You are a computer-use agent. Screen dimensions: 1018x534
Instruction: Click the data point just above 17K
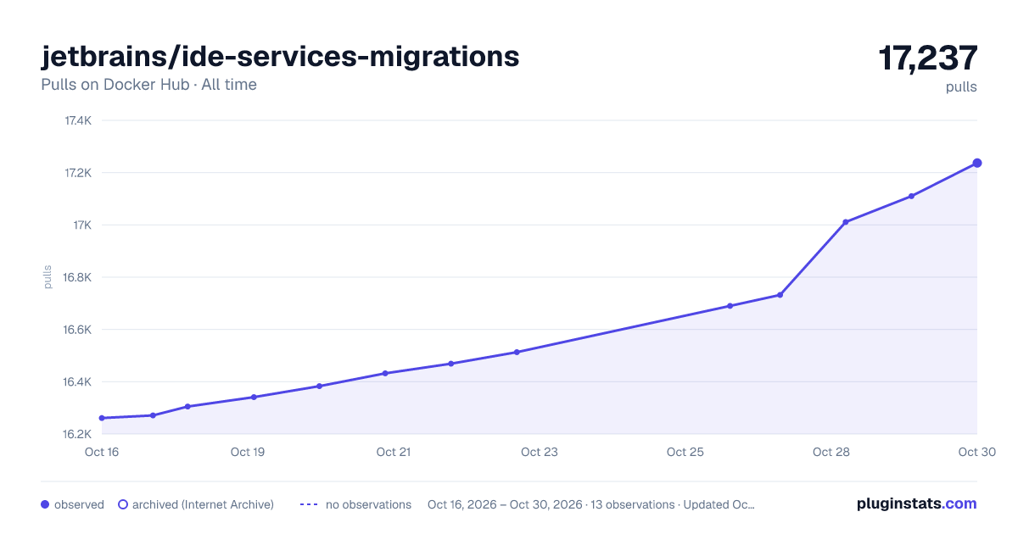846,222
